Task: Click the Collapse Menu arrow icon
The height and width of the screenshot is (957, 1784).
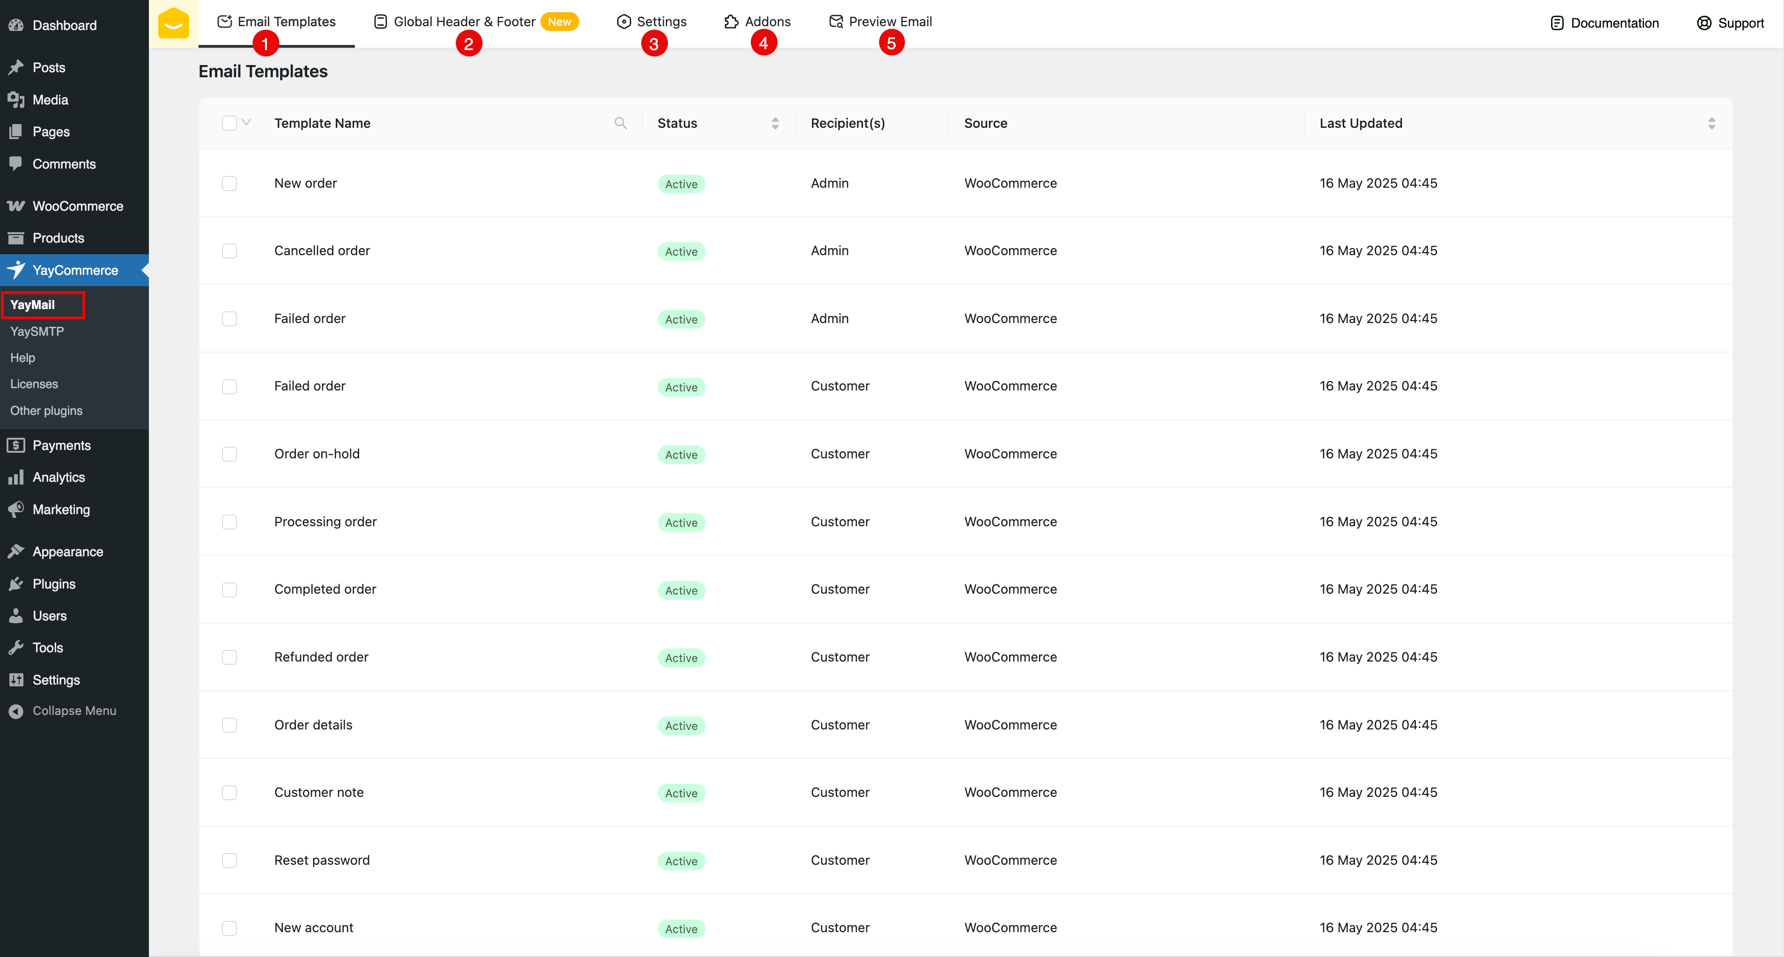Action: tap(16, 711)
